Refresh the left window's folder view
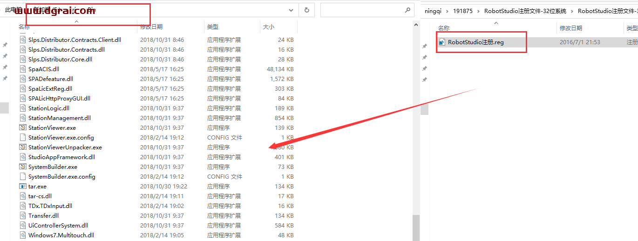Screen dimensions: 638x241 (x=306, y=10)
